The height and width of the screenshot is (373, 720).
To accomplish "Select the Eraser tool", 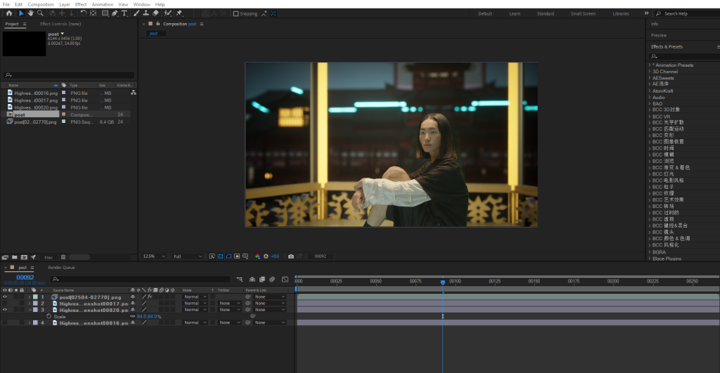I will point(155,13).
